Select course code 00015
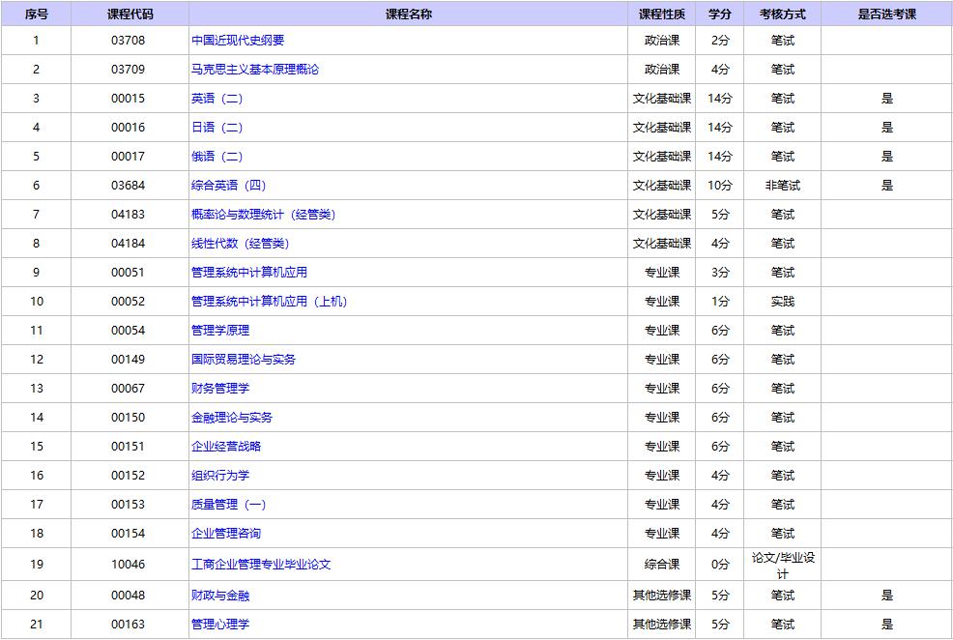Screen dimensions: 953x640 tap(129, 99)
